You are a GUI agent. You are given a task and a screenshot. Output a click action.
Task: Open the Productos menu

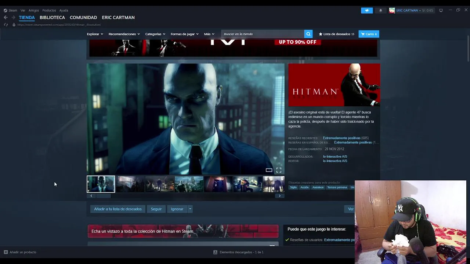click(x=49, y=10)
